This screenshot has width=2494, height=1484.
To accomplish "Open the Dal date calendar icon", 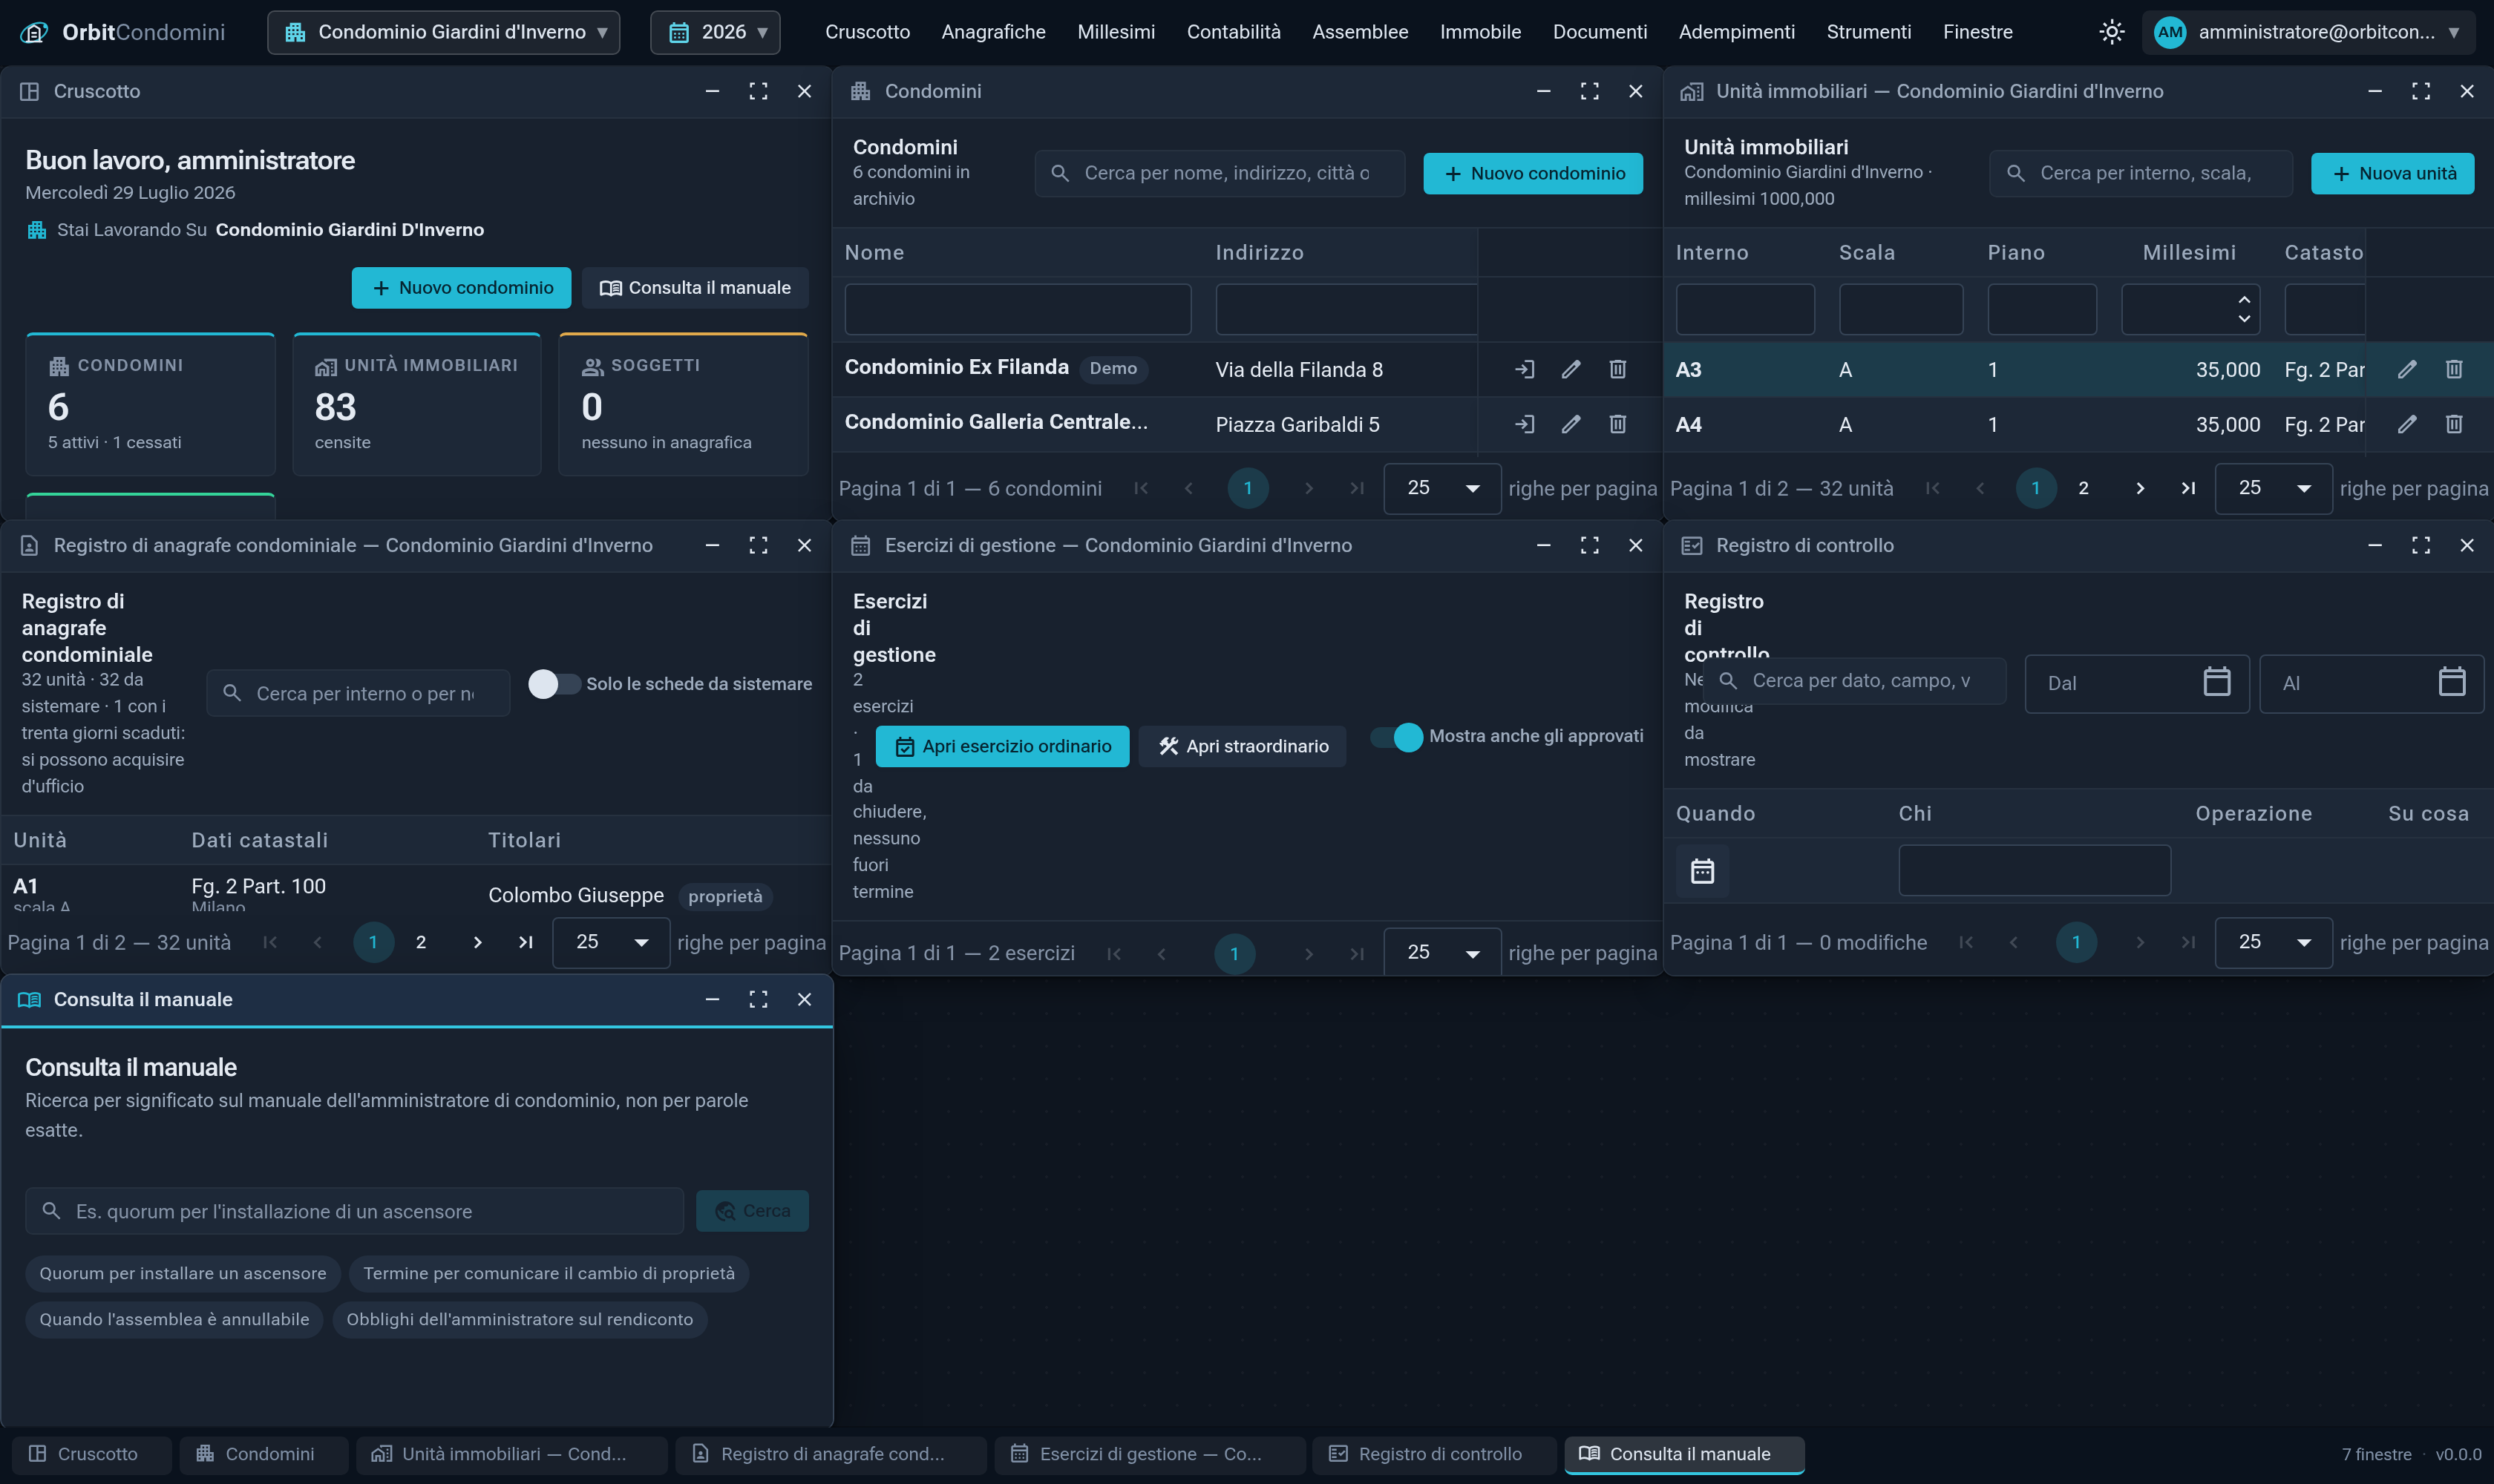I will (2217, 682).
